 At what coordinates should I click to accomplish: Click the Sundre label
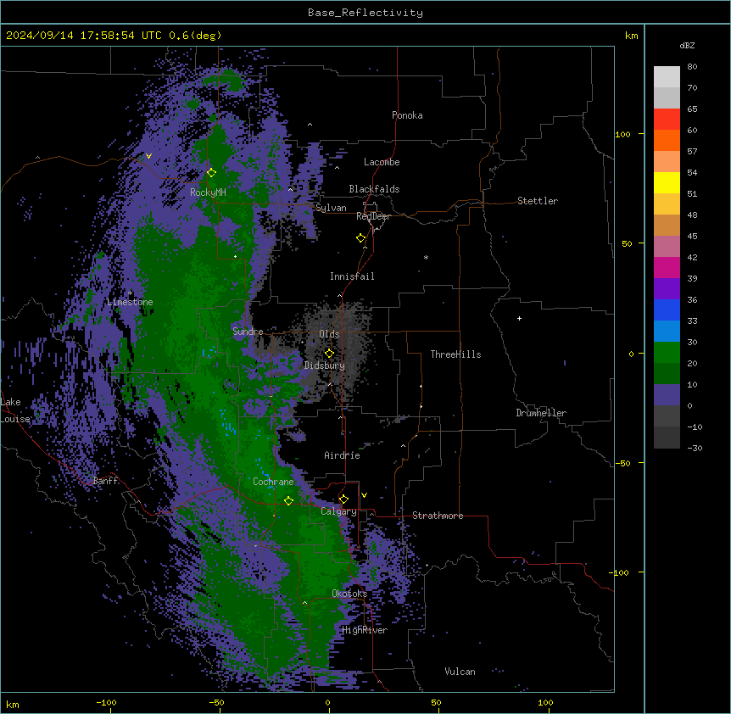point(248,332)
